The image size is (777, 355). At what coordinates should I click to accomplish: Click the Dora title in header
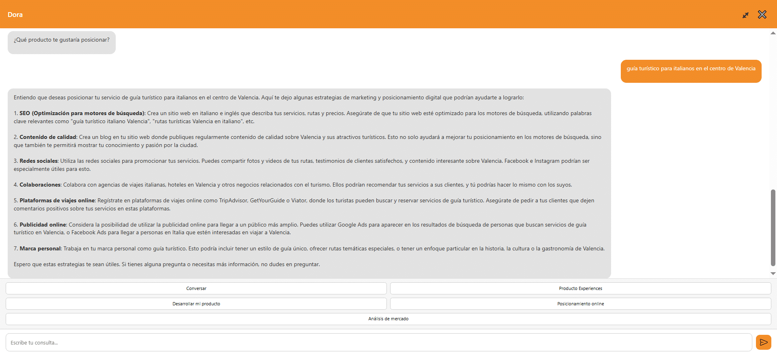coord(15,15)
